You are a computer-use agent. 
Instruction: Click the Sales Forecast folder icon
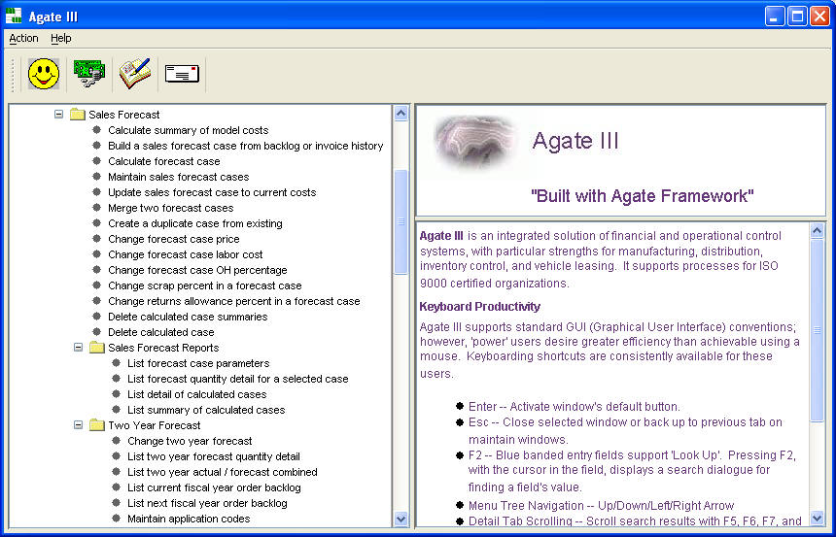[x=78, y=114]
